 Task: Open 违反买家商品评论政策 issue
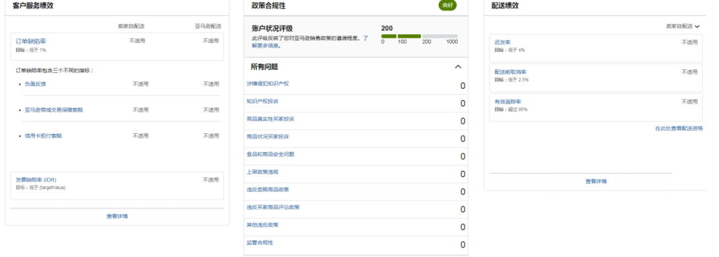click(x=273, y=207)
